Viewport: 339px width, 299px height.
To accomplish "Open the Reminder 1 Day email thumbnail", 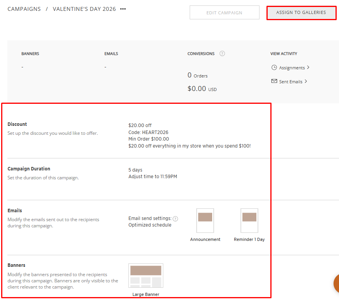I will (249, 221).
